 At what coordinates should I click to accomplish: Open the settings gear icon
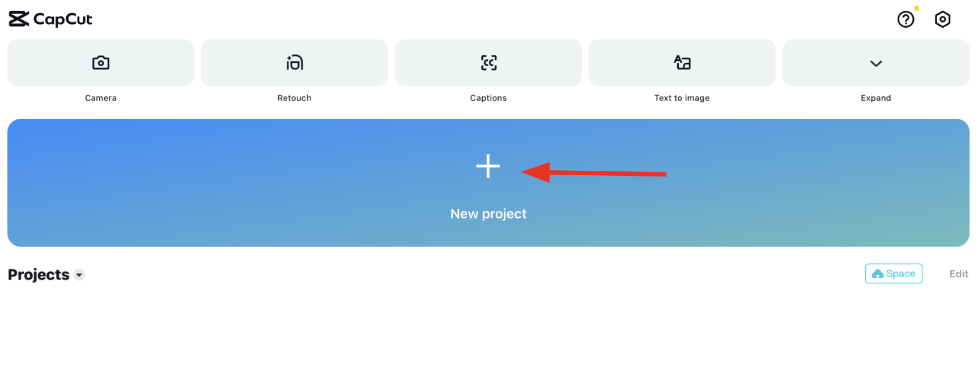[942, 19]
